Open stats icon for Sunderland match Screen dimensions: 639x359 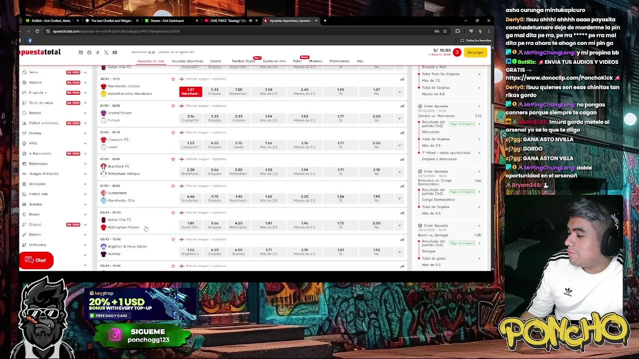pos(402,185)
